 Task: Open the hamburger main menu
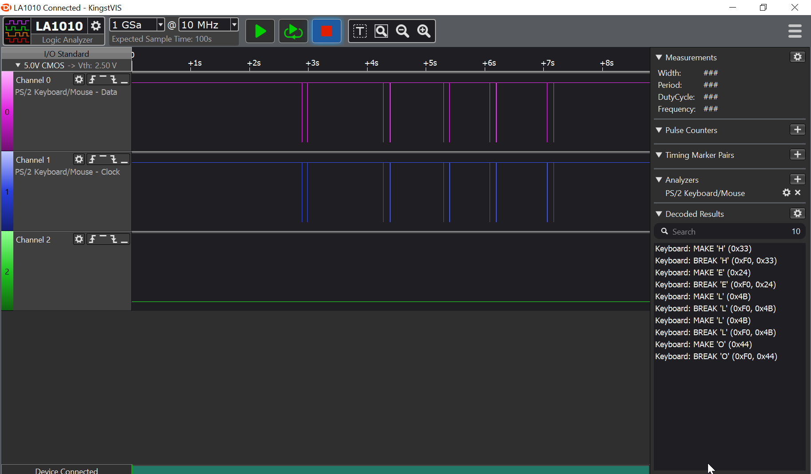(795, 31)
